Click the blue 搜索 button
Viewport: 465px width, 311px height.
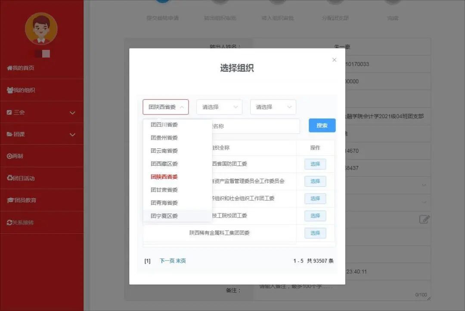pyautogui.click(x=322, y=126)
